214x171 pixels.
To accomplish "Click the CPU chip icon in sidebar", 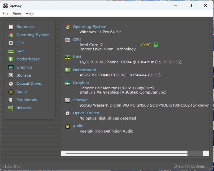I will click(x=11, y=43).
